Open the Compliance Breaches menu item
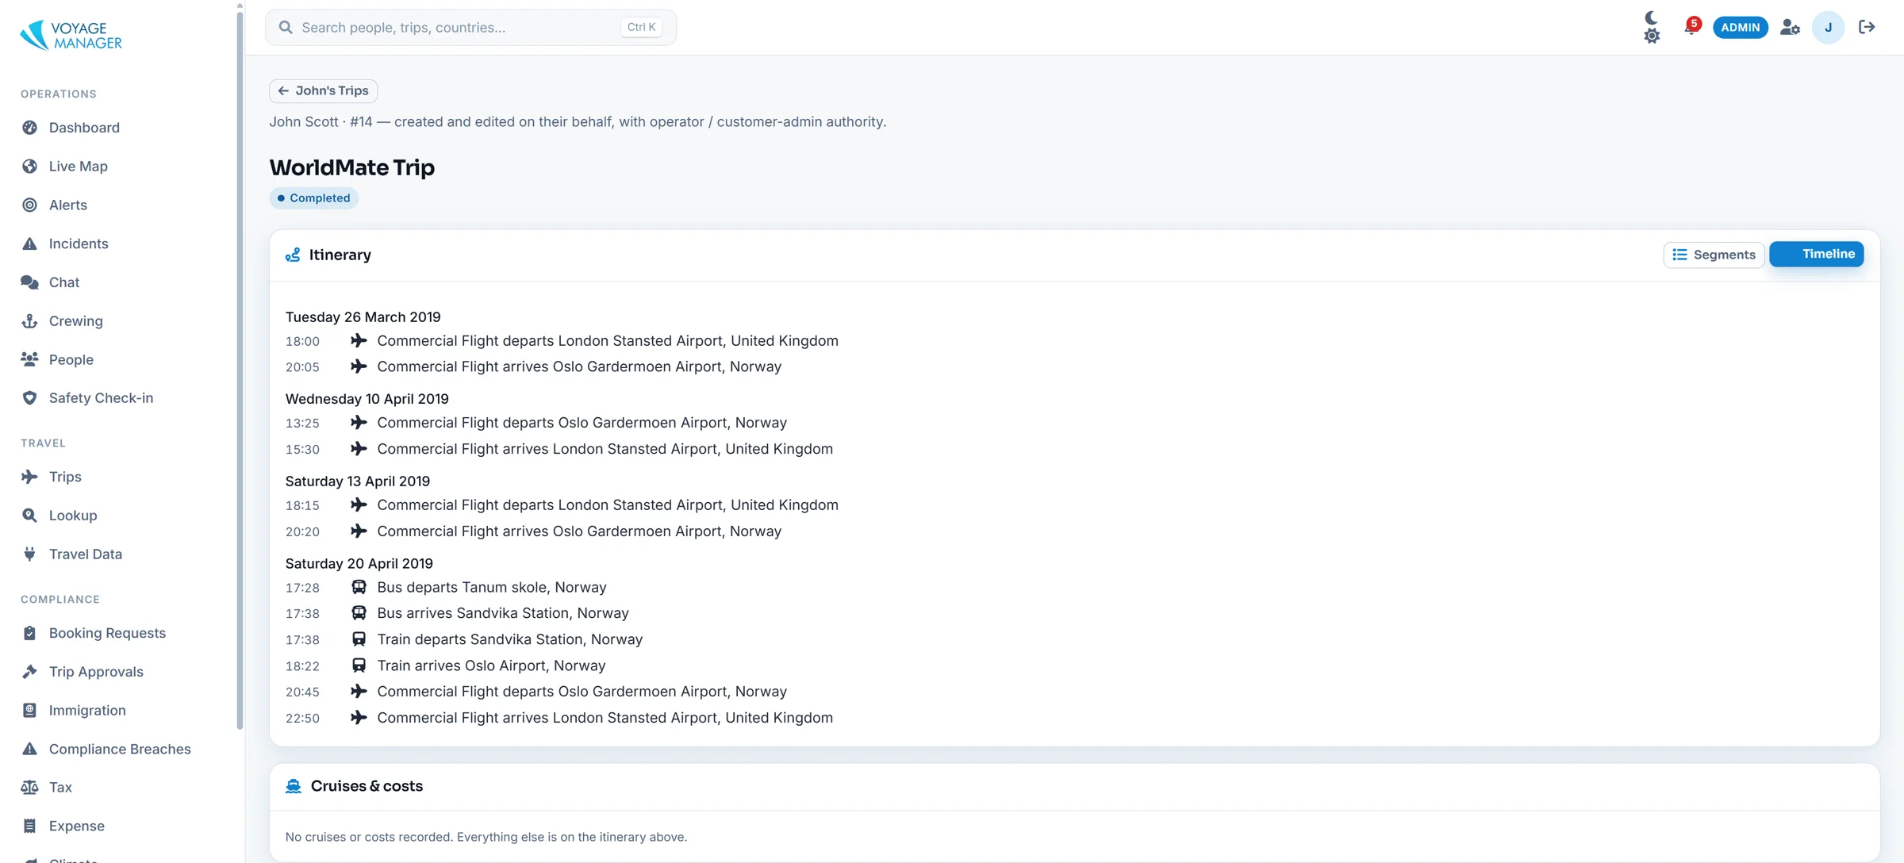Viewport: 1904px width, 863px height. pyautogui.click(x=119, y=749)
